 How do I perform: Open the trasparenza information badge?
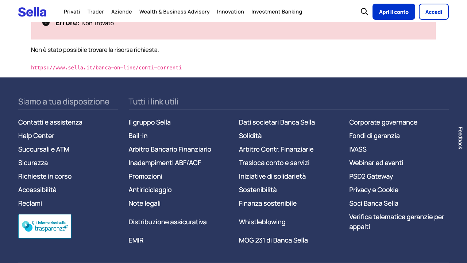45,226
